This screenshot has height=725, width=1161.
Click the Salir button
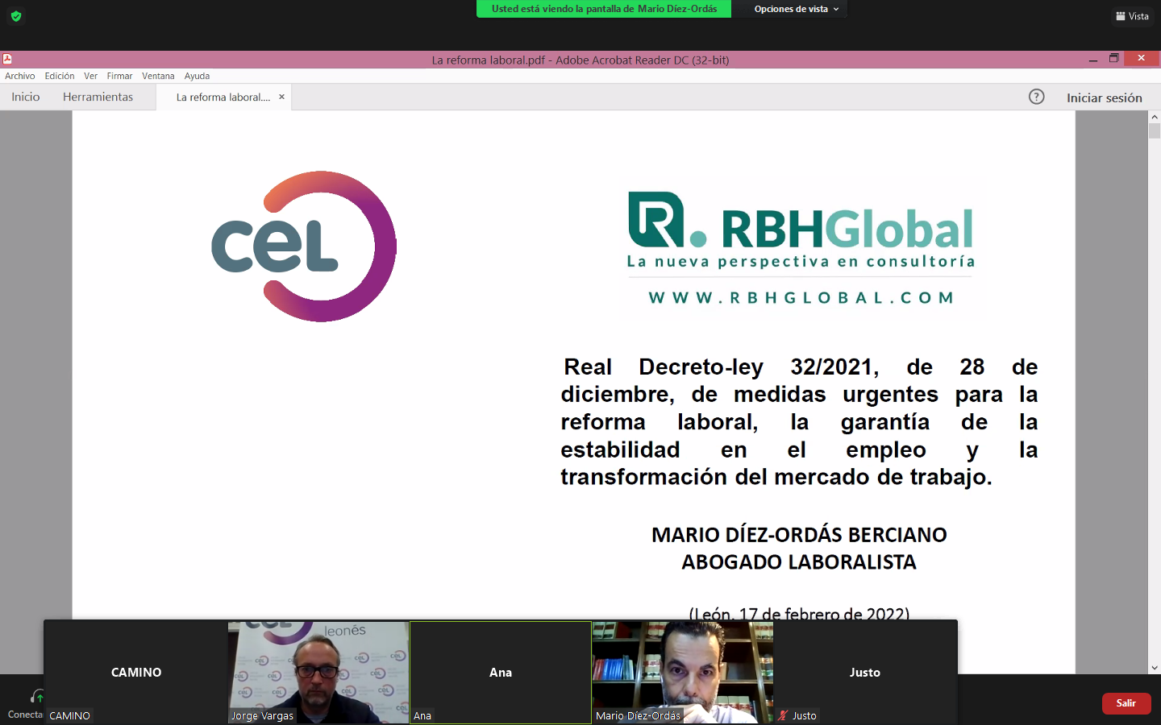[x=1126, y=703]
